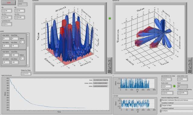Select the second projection icon beside the Spherical graph
The image size is (193, 115).
coord(190,64)
